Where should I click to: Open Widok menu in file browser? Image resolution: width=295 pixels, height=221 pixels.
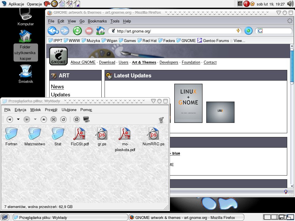click(x=35, y=110)
